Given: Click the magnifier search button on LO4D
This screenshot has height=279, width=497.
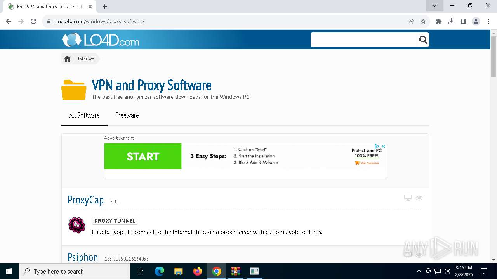Looking at the screenshot, I should [x=423, y=40].
